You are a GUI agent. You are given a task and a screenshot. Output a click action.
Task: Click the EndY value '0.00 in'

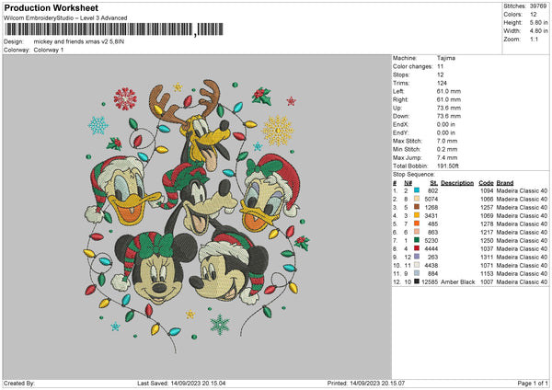tap(445, 132)
